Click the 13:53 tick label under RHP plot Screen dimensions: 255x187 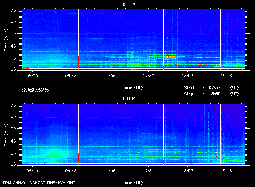(x=187, y=76)
